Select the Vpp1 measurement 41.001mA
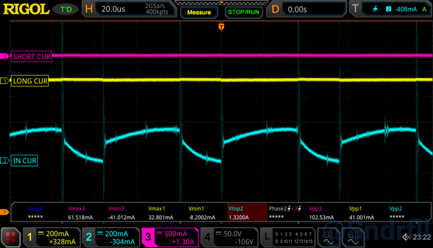 [x=361, y=213]
